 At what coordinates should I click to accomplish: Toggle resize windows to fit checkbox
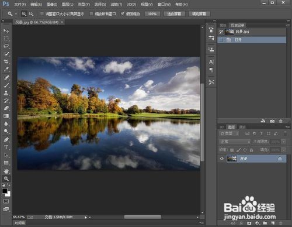coord(41,13)
